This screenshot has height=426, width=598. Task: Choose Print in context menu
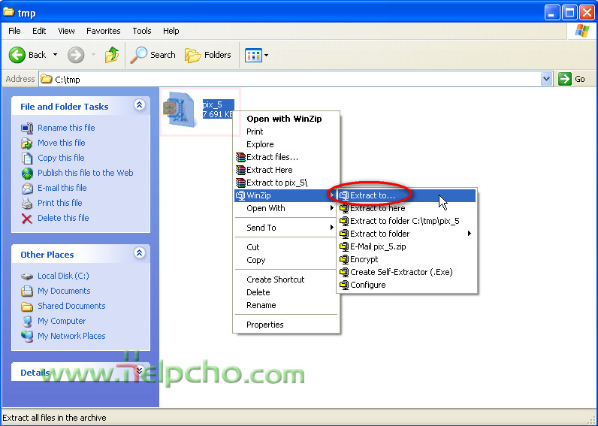(x=286, y=131)
